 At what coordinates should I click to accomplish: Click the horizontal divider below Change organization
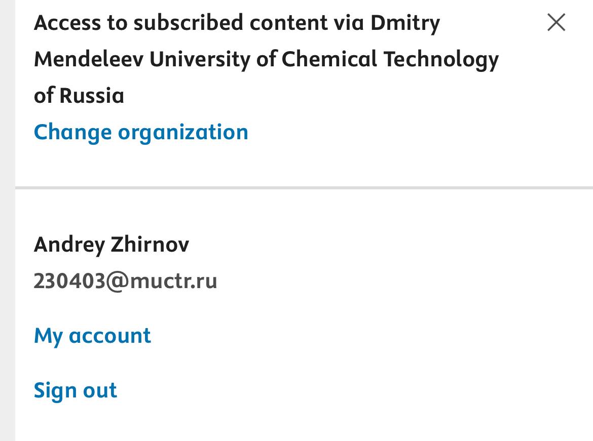[x=304, y=188]
